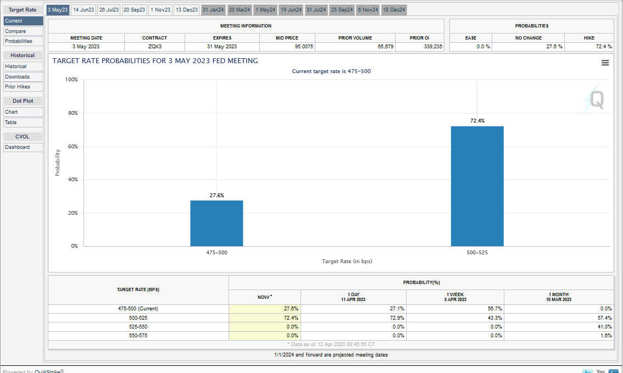Click the 1 Month cell '57.4%'
Image resolution: width=623 pixels, height=373 pixels.
point(604,318)
